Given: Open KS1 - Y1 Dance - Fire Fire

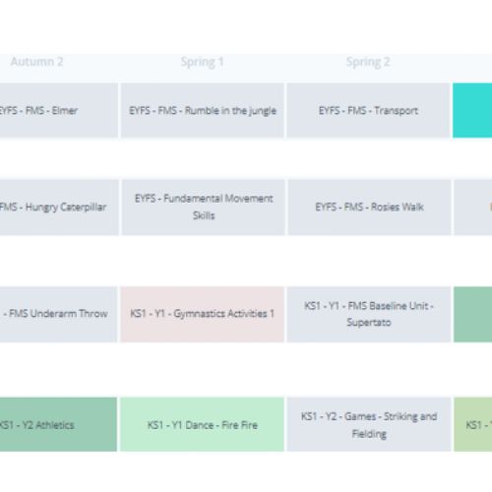Looking at the screenshot, I should (202, 424).
